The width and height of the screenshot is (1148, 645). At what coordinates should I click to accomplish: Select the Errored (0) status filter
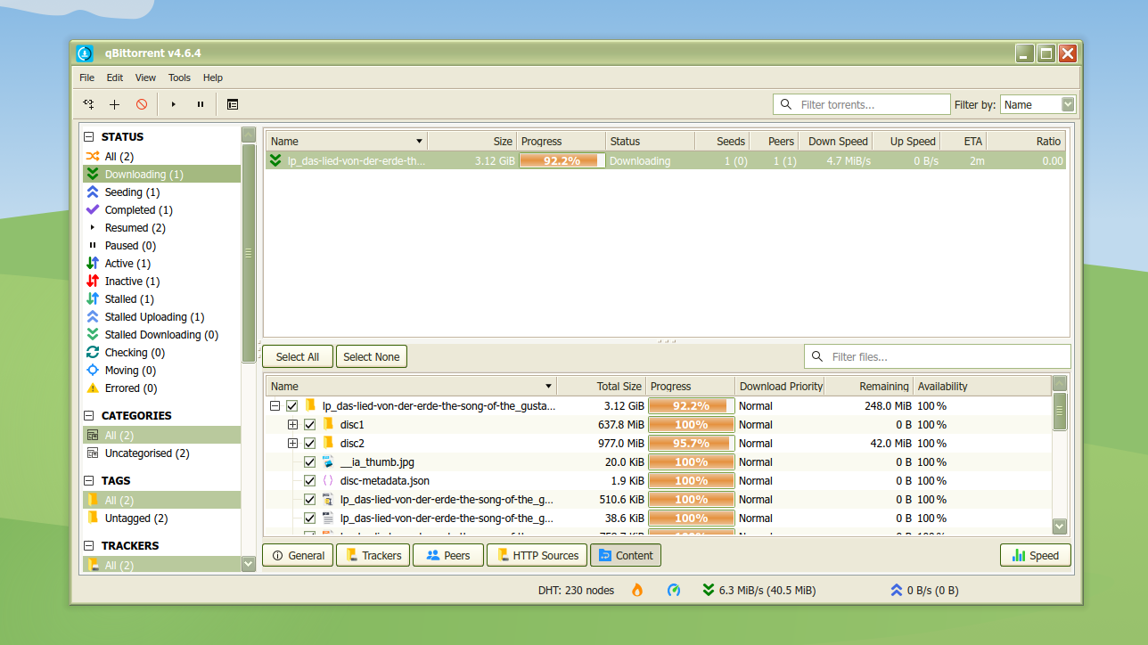click(161, 388)
